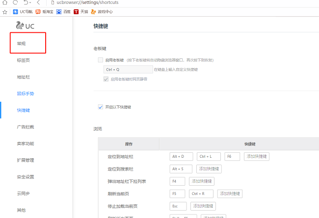The height and width of the screenshot is (218, 319).
Task: Click the 定位到搜索栏 row label
Action: (120, 169)
